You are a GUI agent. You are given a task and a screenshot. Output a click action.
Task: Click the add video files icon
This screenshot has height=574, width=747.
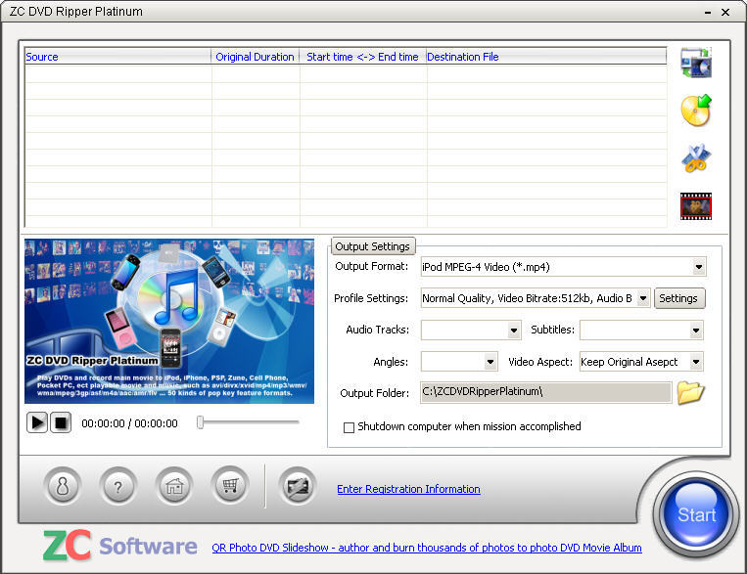pyautogui.click(x=696, y=63)
